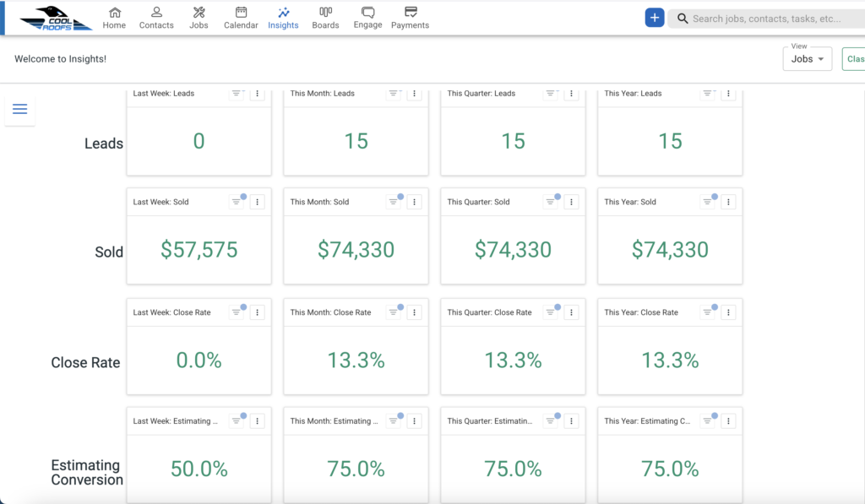This screenshot has height=504, width=865.
Task: Click the $57,575 Last Week Sold value
Action: pyautogui.click(x=199, y=250)
